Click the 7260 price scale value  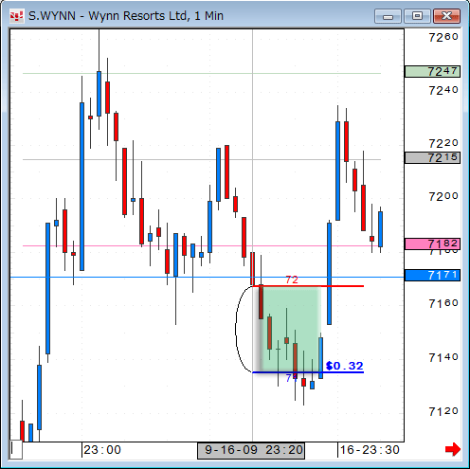coord(443,37)
